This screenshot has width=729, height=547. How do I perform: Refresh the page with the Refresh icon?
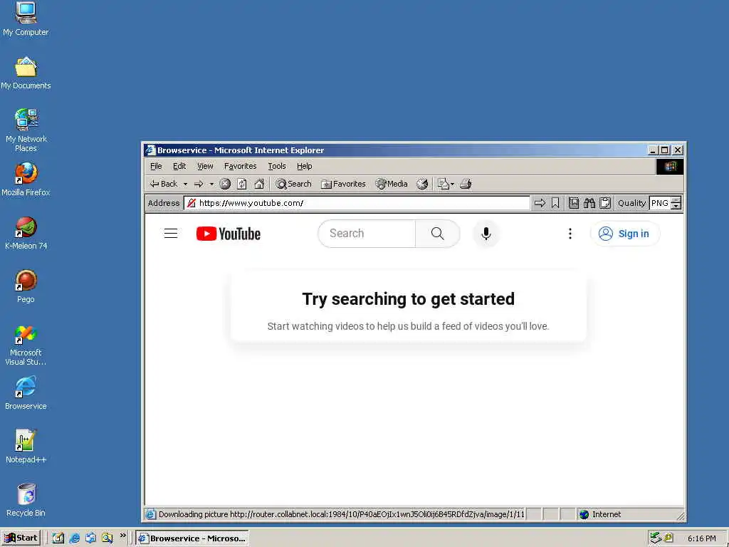(x=242, y=184)
